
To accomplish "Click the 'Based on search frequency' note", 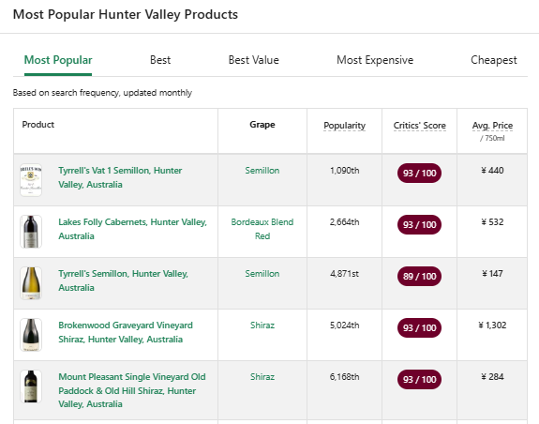I will 102,93.
